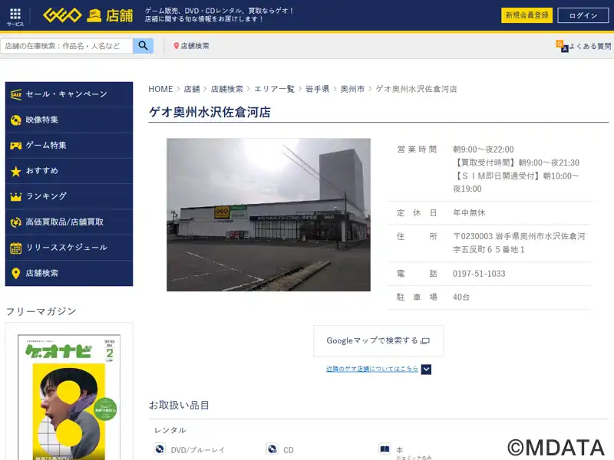The image size is (614, 460).
Task: Click the magnifier search button
Action: click(143, 46)
